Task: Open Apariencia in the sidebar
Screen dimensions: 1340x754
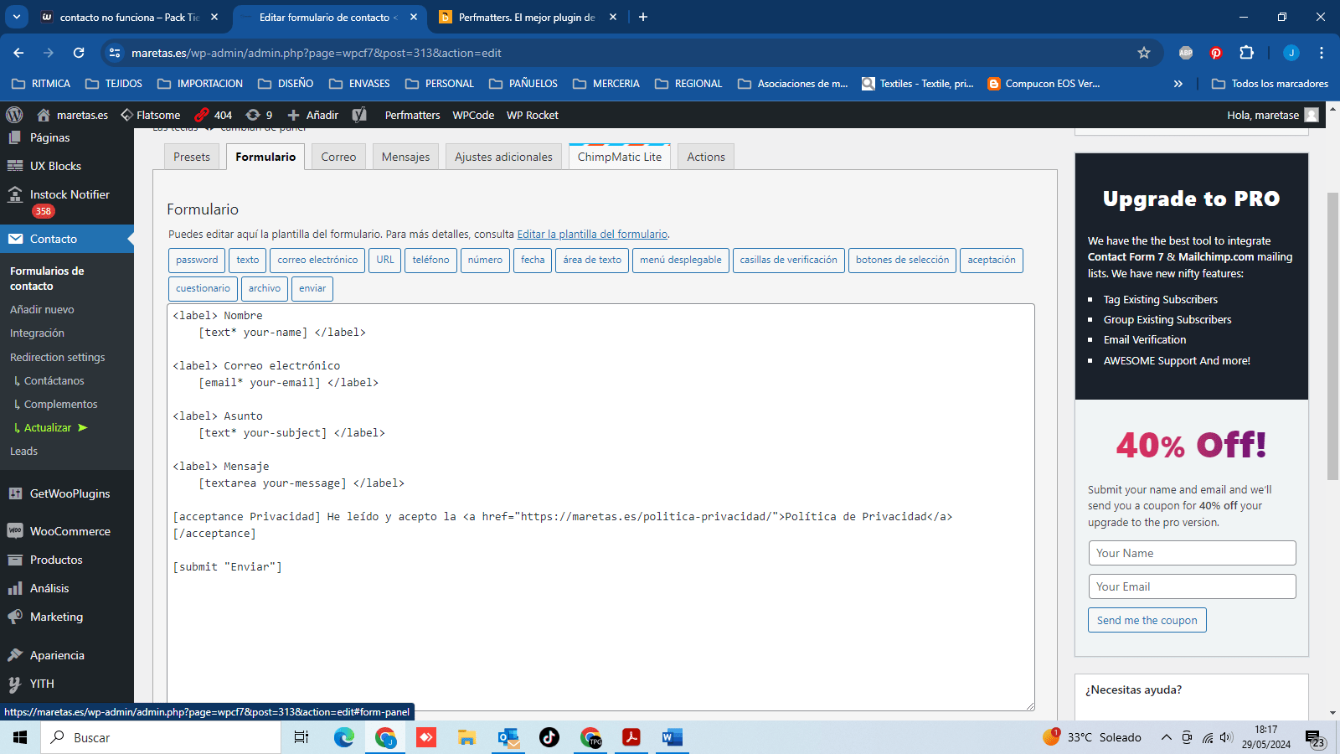Action: click(x=57, y=655)
